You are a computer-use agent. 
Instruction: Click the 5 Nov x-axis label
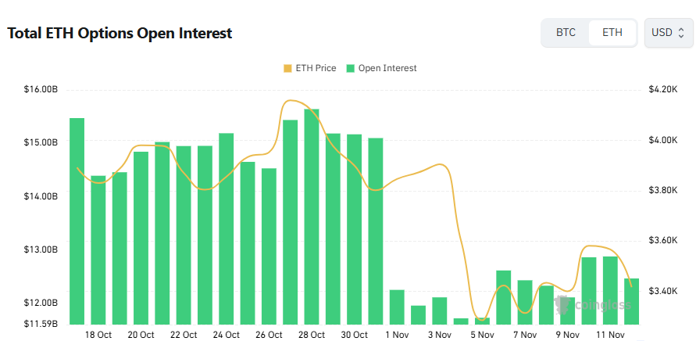[482, 335]
